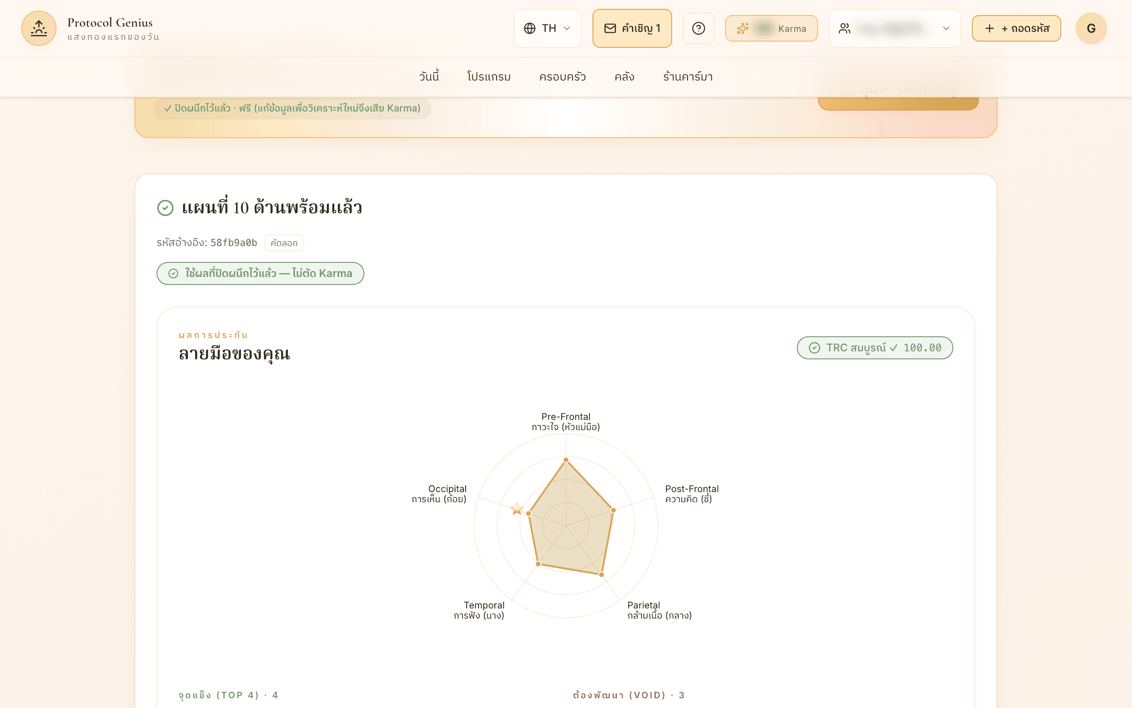Click the คัดลอก copy reference button
Viewport: 1132px width, 708px height.
284,243
